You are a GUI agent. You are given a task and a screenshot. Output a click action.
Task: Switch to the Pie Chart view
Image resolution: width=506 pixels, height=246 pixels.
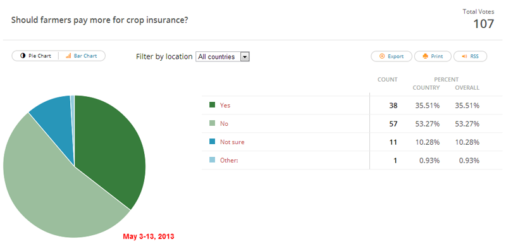pos(35,56)
